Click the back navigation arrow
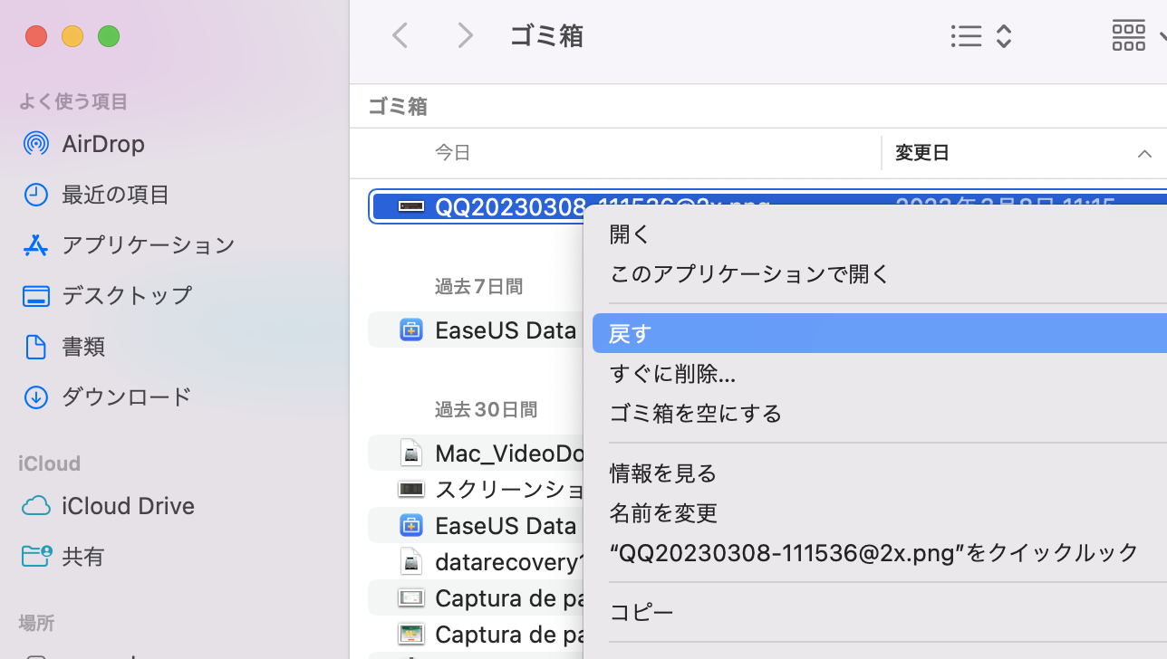The width and height of the screenshot is (1167, 659). point(399,34)
